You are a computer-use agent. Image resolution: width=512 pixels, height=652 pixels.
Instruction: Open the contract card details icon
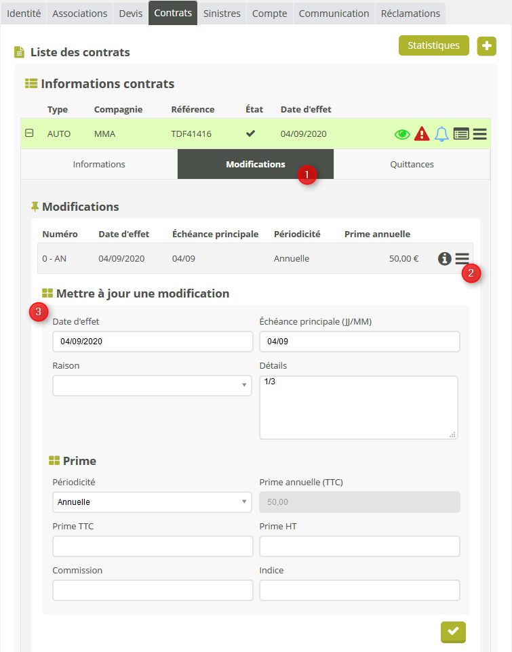461,134
